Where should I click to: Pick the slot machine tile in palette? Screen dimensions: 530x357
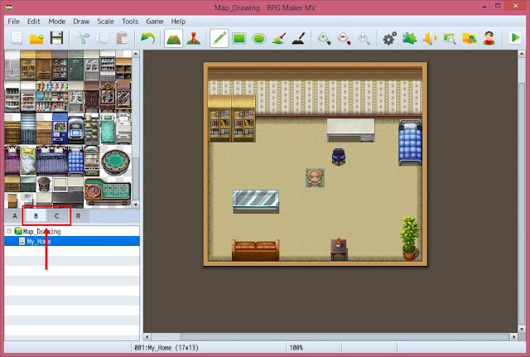(92, 161)
